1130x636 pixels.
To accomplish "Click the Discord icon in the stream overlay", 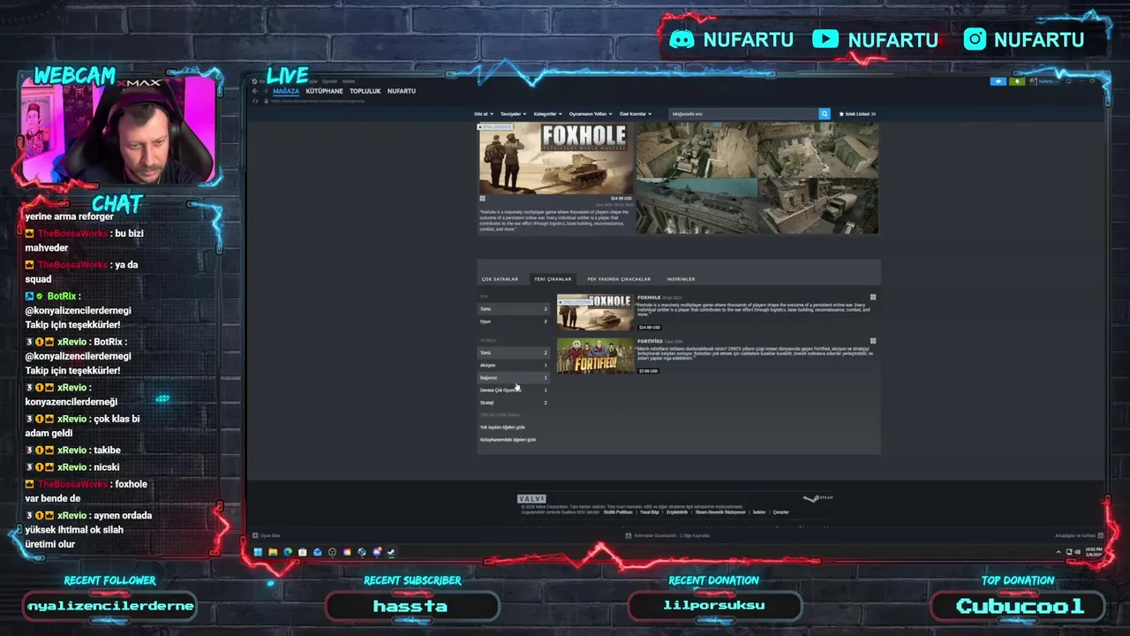I will pos(682,40).
